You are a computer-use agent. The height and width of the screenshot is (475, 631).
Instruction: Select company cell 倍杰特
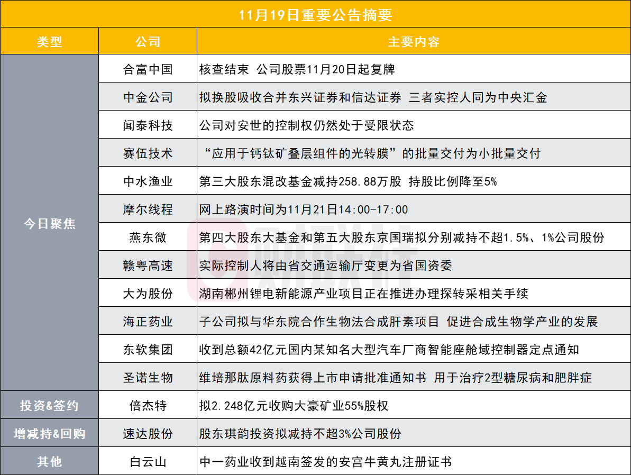tap(148, 405)
